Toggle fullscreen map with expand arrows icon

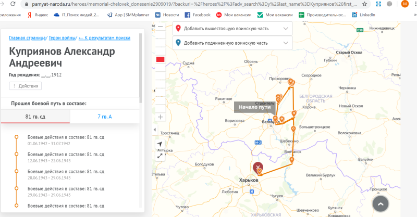[x=161, y=155]
